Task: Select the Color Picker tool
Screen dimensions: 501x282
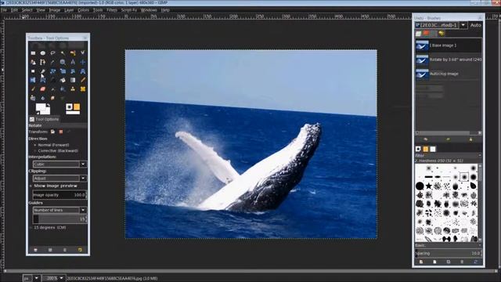Action: (x=52, y=62)
